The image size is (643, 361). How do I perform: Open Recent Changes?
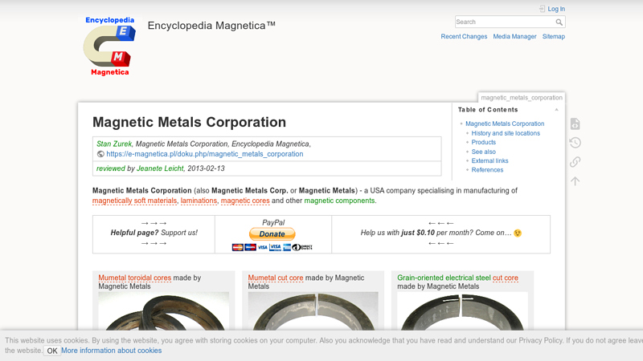[464, 36]
